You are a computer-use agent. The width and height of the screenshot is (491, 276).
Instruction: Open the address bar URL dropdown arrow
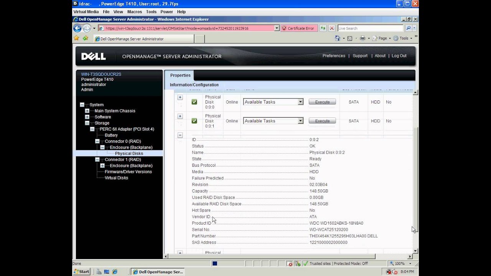pyautogui.click(x=277, y=28)
